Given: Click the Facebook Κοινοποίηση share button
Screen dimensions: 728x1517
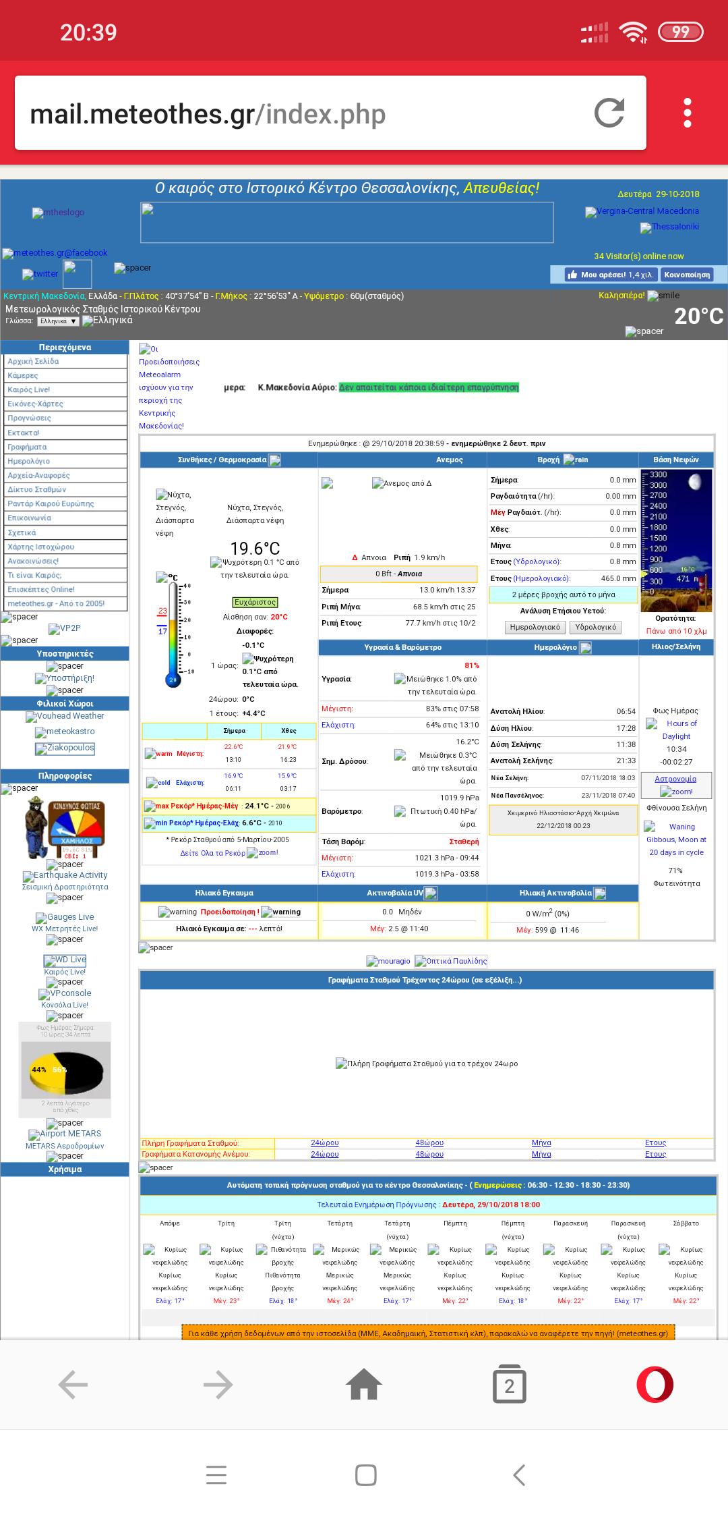Looking at the screenshot, I should pos(686,275).
